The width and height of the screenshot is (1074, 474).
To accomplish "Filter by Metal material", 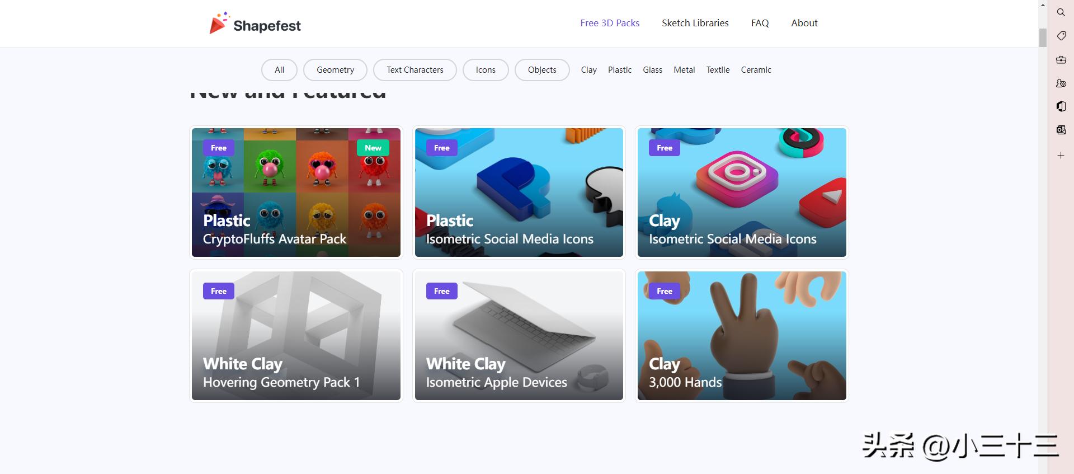I will (684, 70).
